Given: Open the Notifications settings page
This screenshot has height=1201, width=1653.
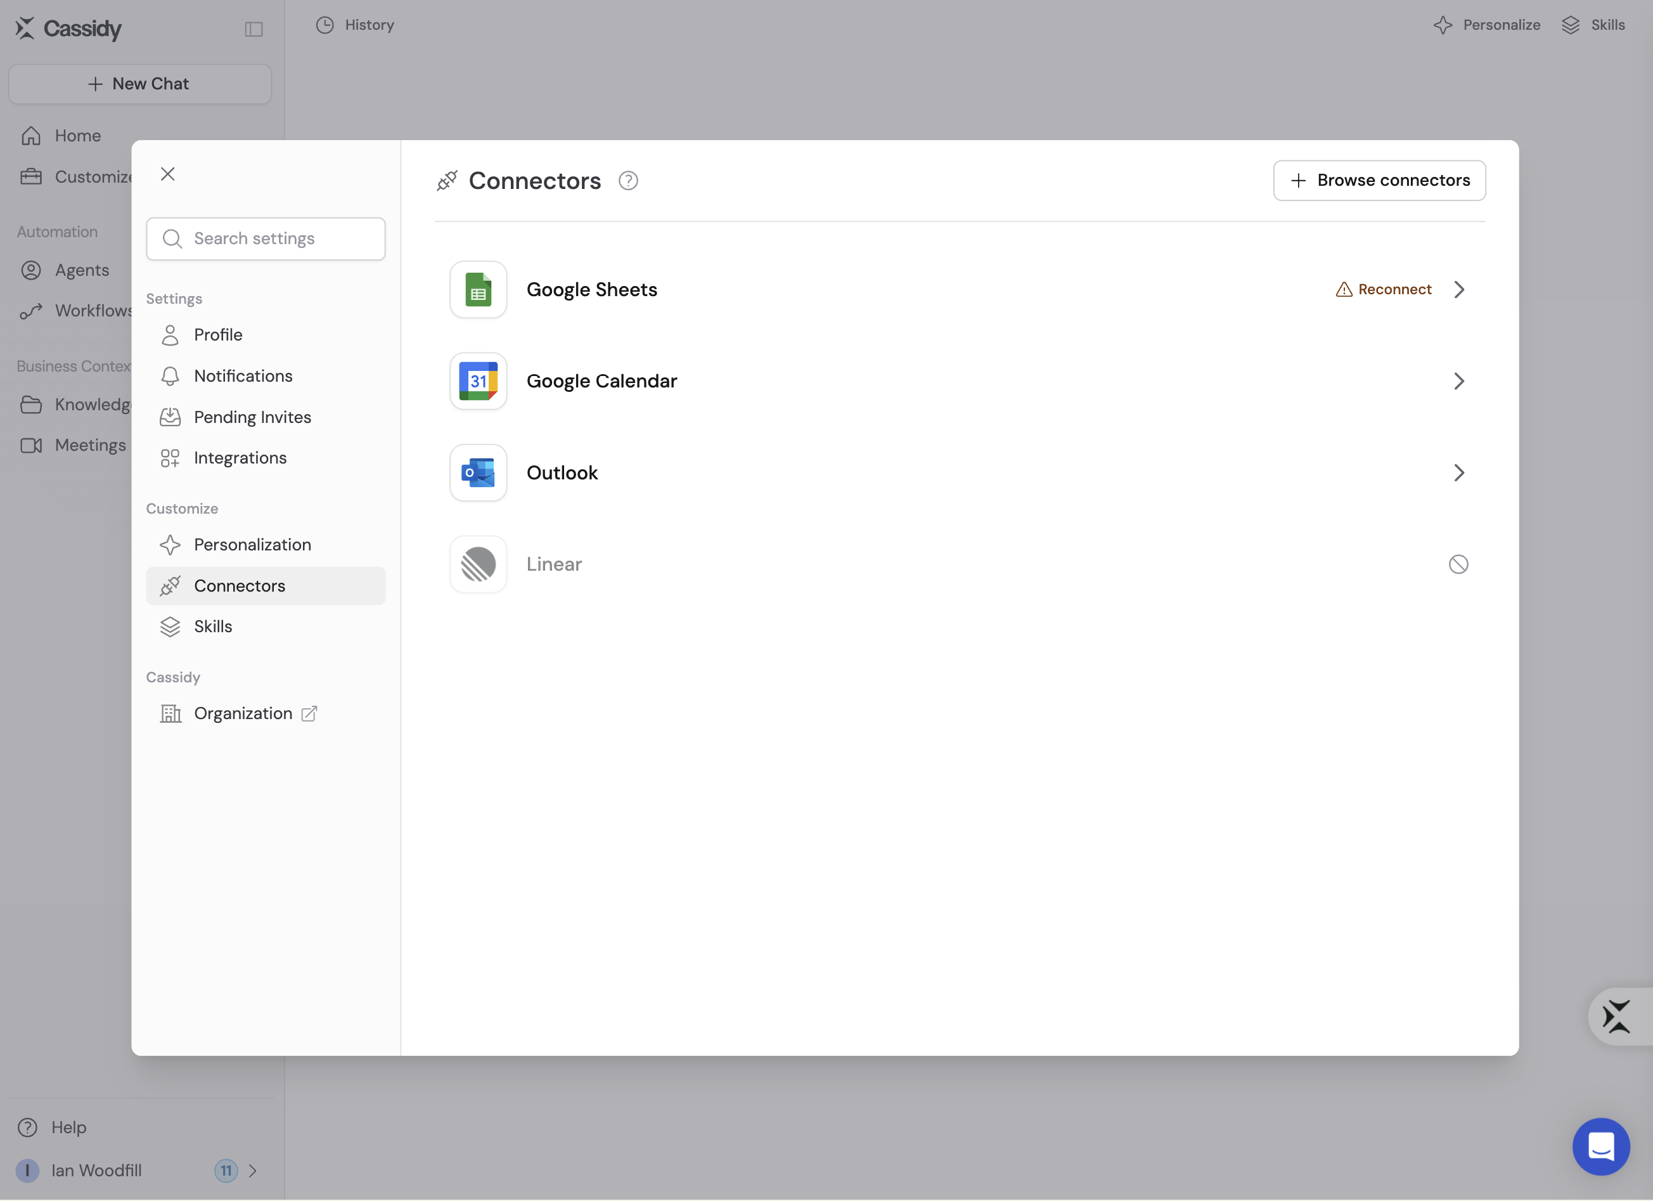Looking at the screenshot, I should tap(266, 375).
